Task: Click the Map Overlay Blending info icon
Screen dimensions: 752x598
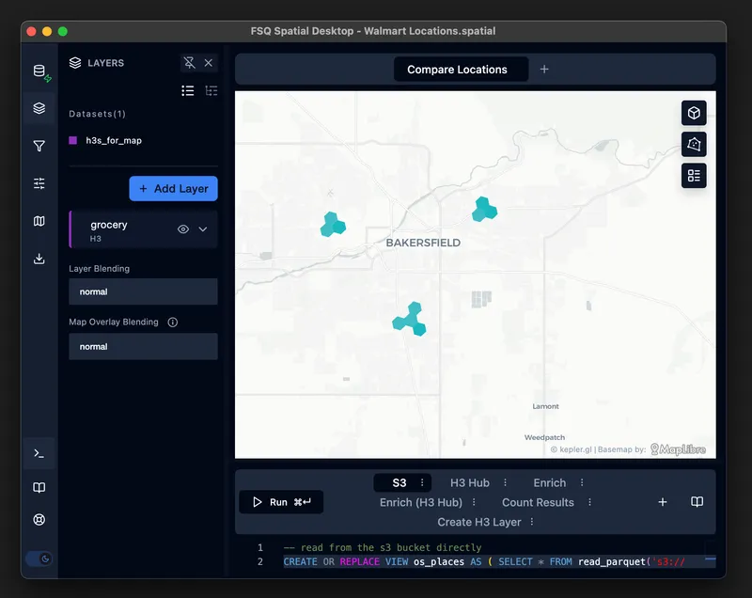Action: click(173, 323)
